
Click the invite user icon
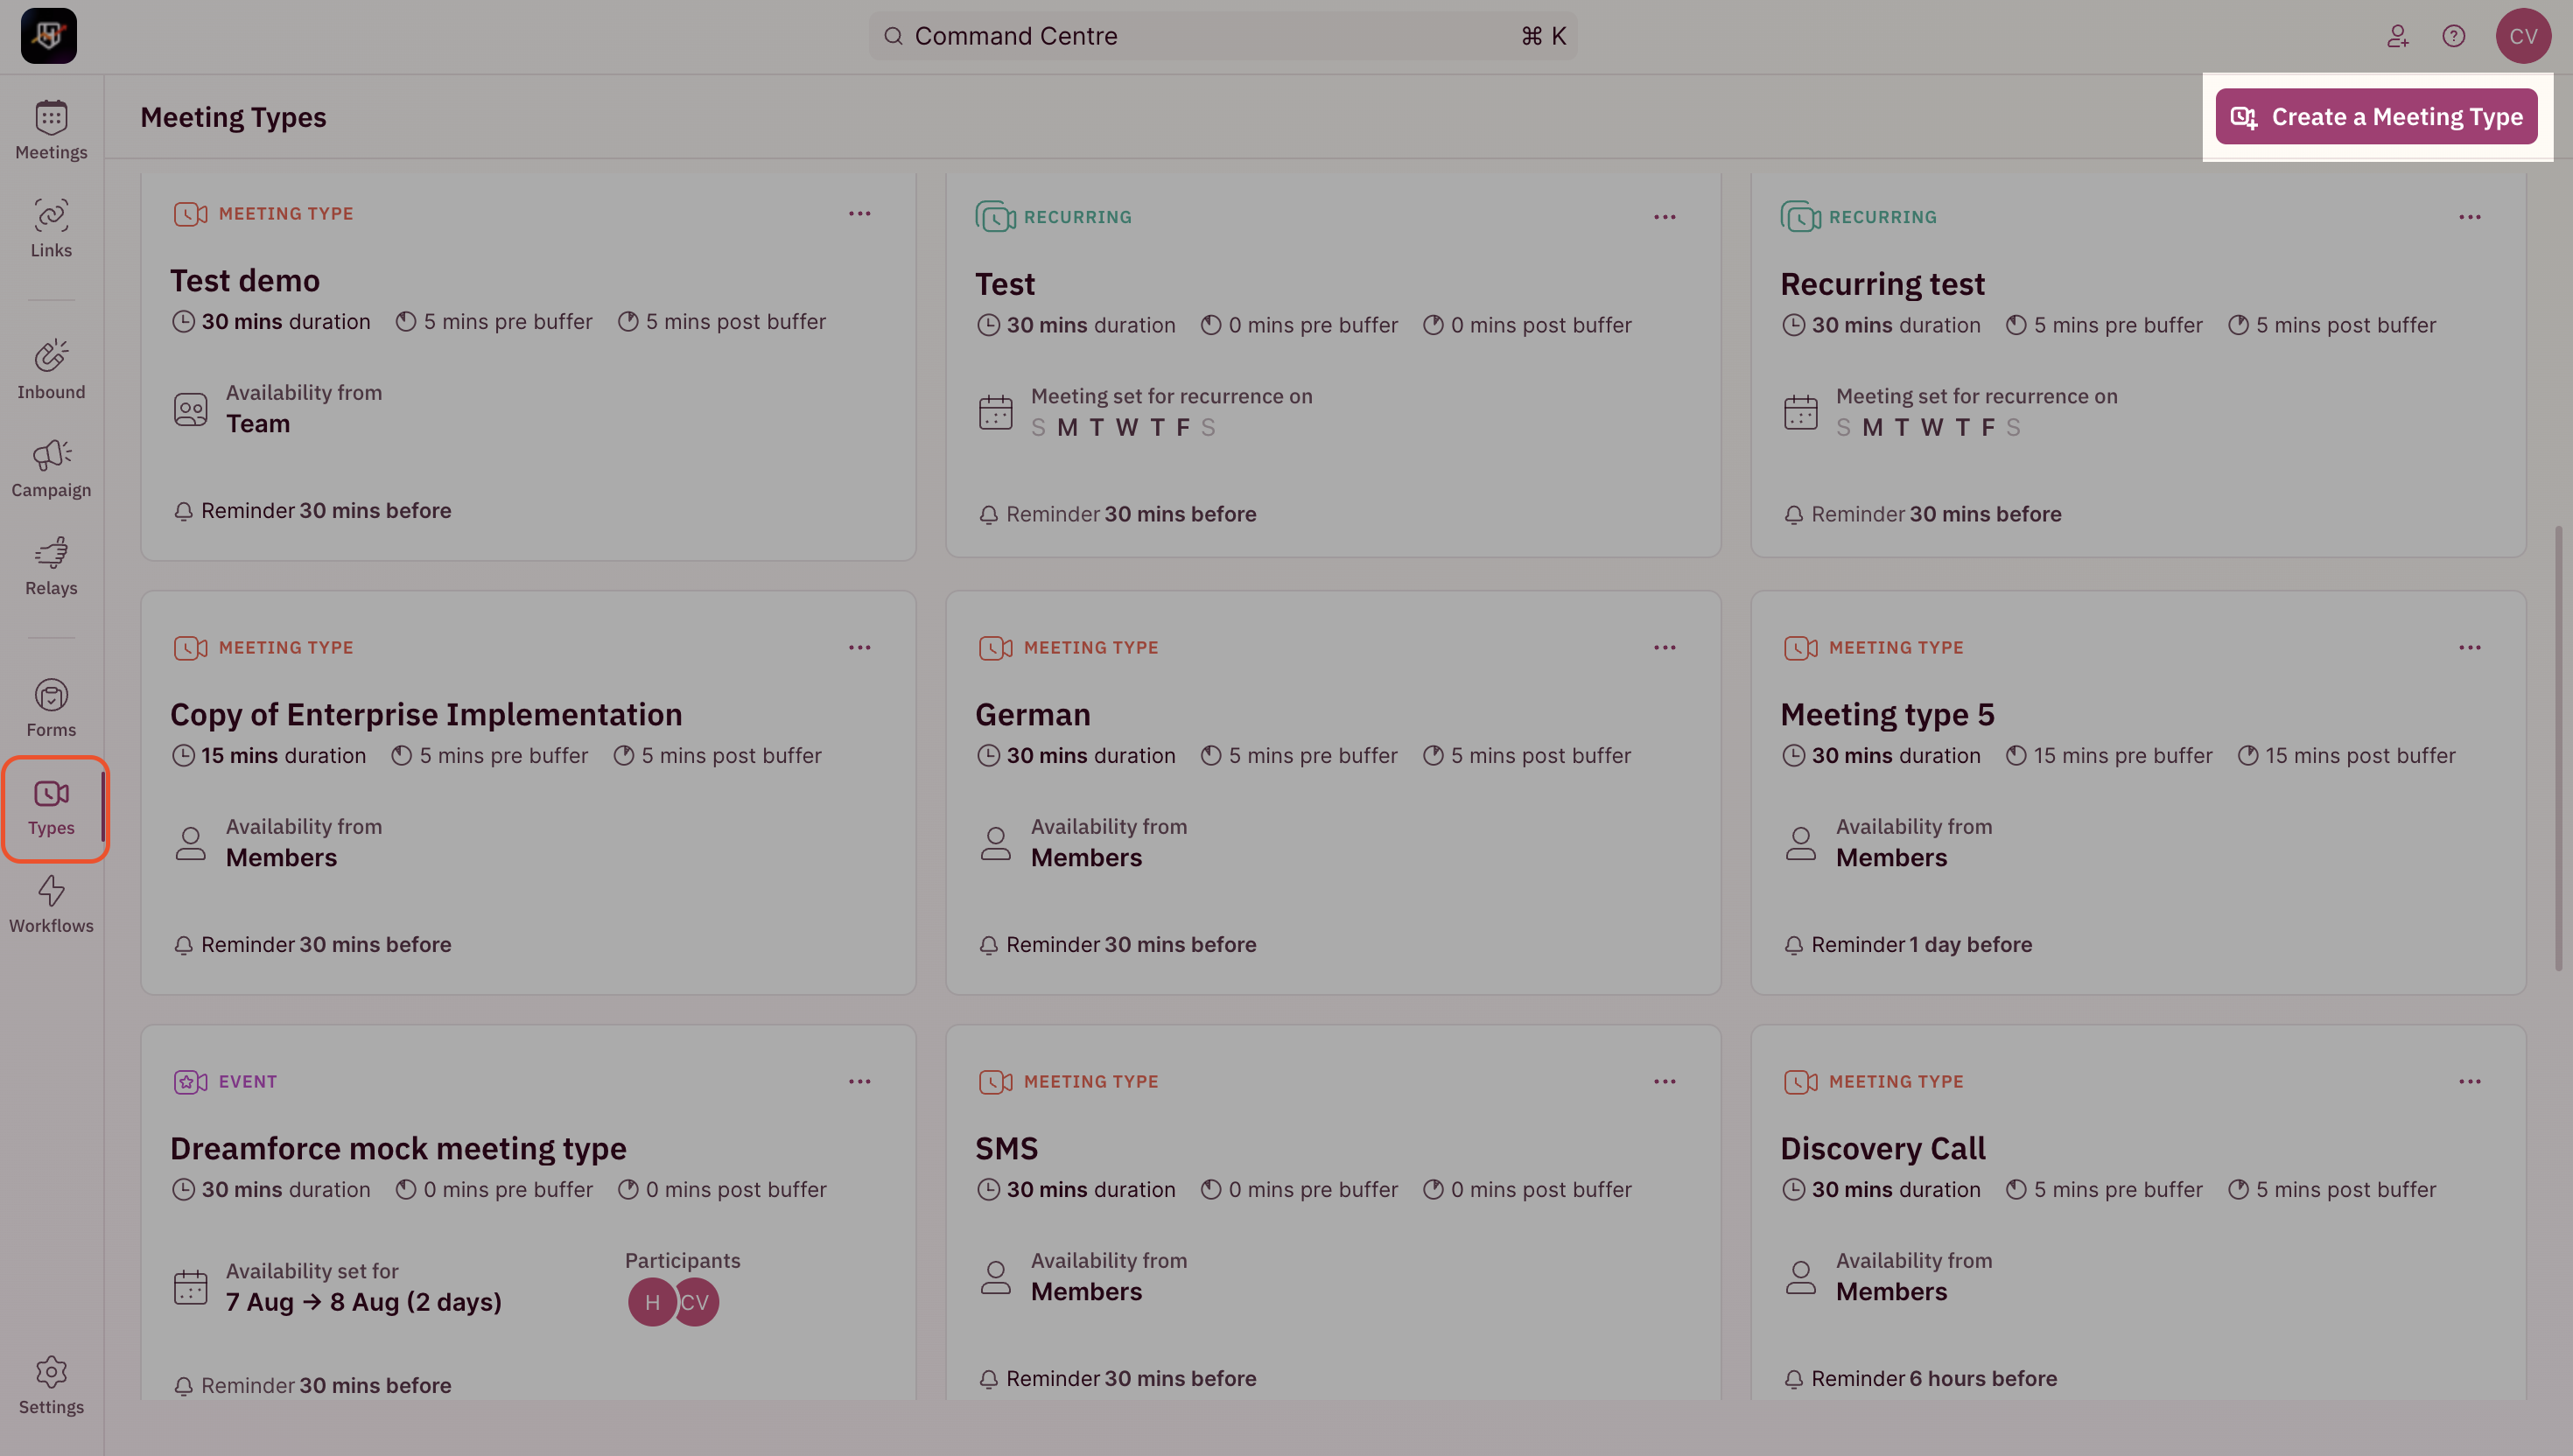click(2397, 36)
